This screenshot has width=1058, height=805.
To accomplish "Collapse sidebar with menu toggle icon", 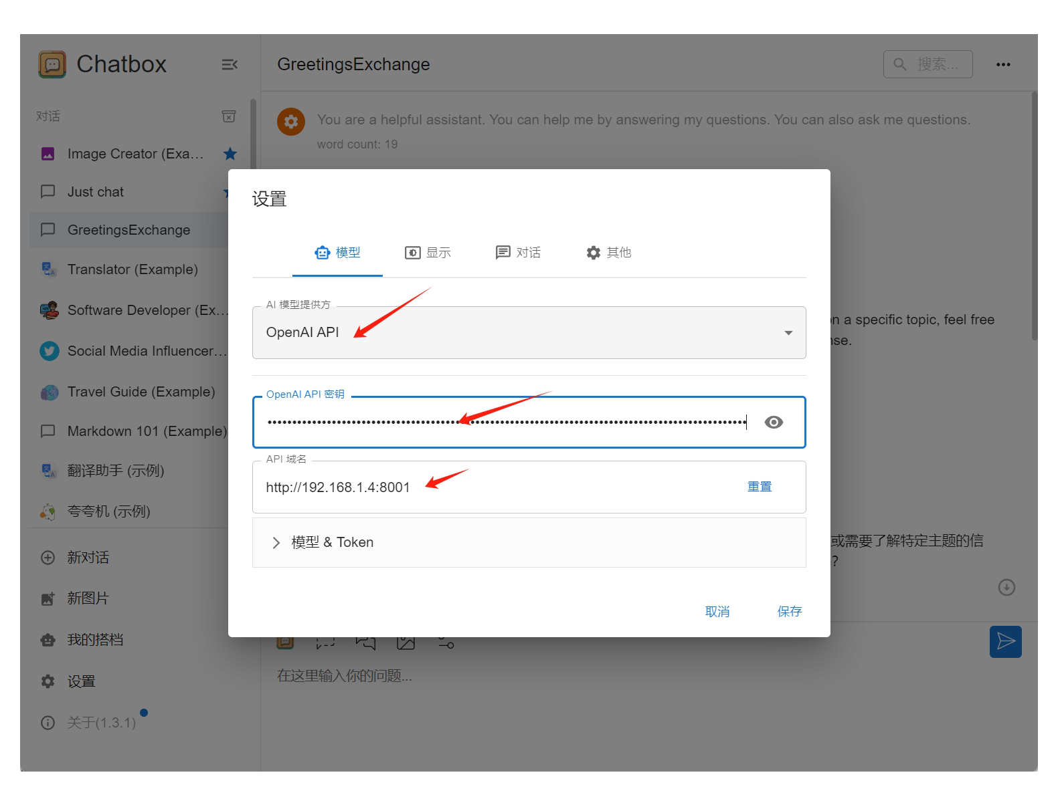I will click(x=230, y=64).
